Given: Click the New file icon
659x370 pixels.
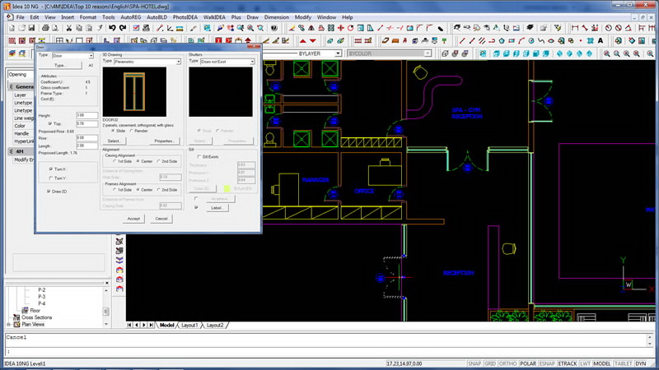Looking at the screenshot, I should (11, 28).
